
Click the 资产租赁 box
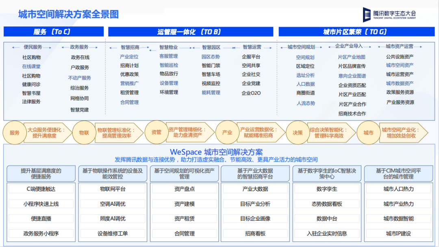(x=184, y=219)
